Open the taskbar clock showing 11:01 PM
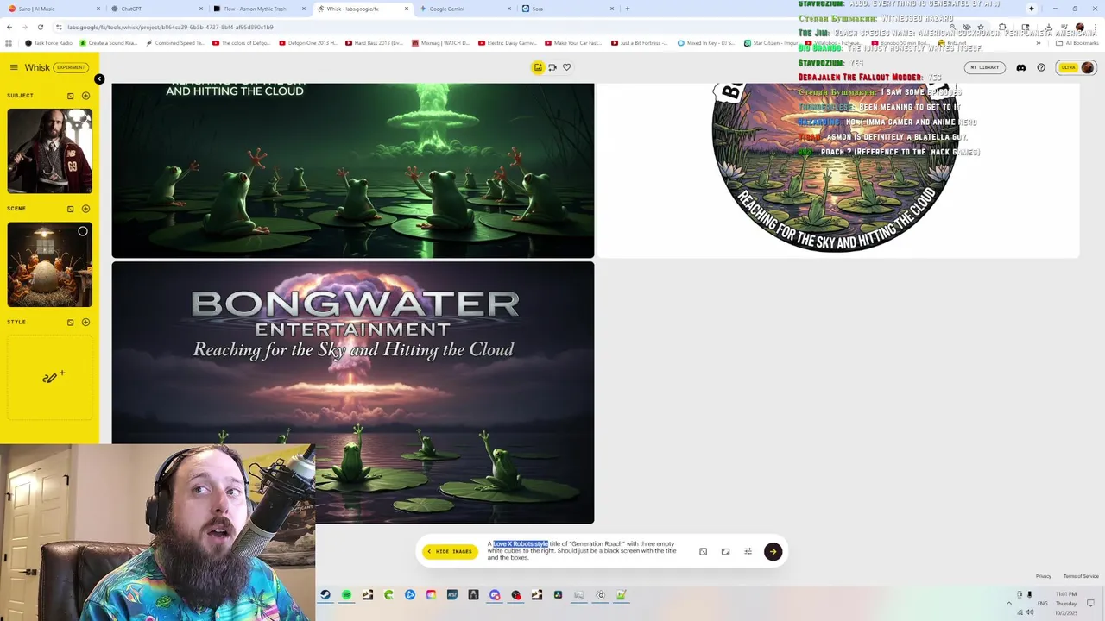1105x621 pixels. coord(1066,603)
